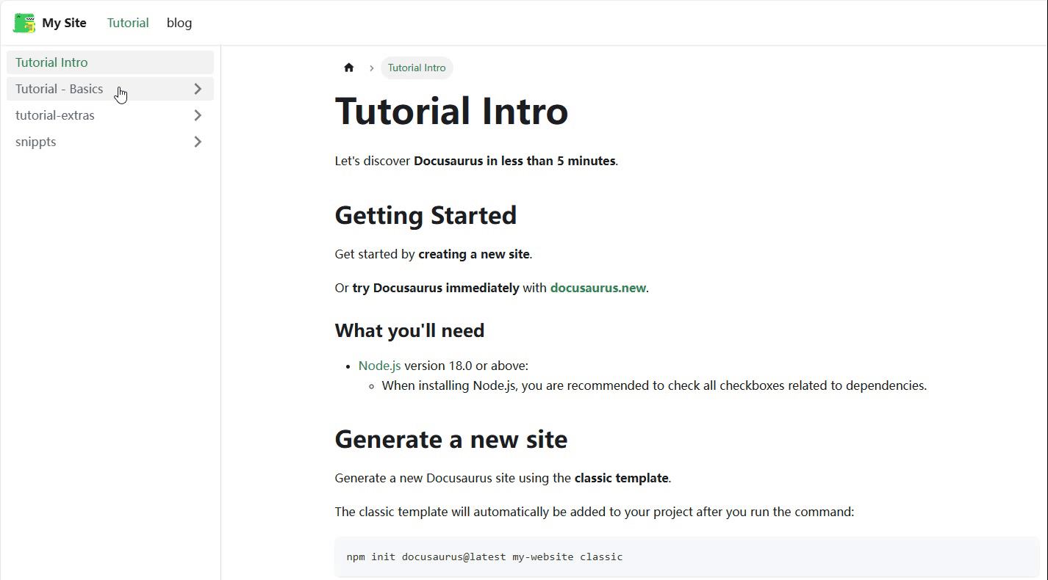Click the Getting Started heading
1048x580 pixels.
click(426, 215)
